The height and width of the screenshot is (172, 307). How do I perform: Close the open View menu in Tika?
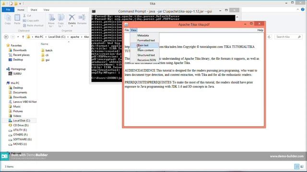click(133, 30)
